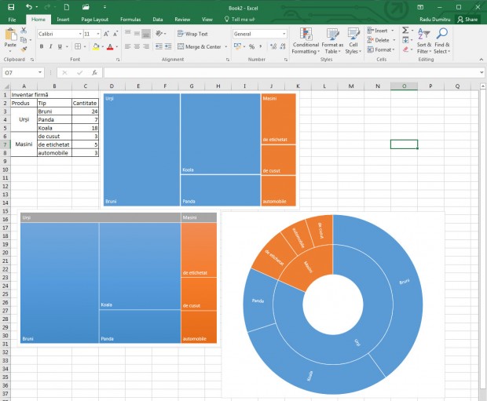Switch to the Insert ribbon tab
Viewport: 487px width, 401px height.
click(x=63, y=19)
